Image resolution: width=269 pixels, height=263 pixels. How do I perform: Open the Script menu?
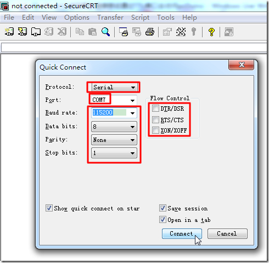tap(140, 18)
